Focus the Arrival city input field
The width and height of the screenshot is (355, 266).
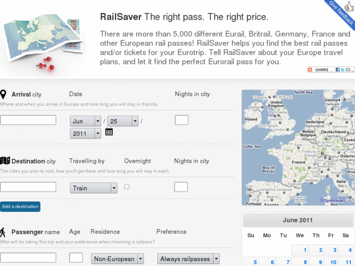[x=28, y=120]
